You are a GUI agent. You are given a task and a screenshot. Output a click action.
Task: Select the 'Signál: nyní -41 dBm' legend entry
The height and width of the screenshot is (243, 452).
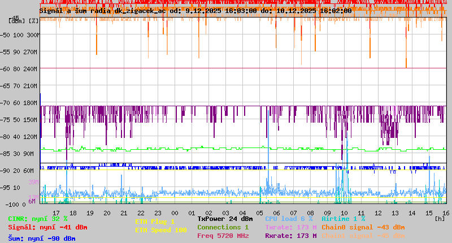coord(47,227)
